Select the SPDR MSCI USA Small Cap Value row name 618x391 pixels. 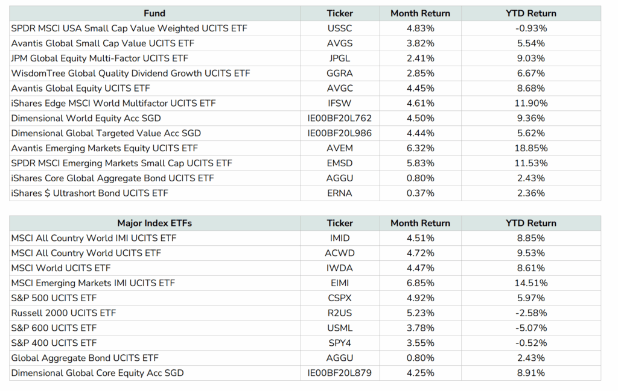pyautogui.click(x=129, y=28)
